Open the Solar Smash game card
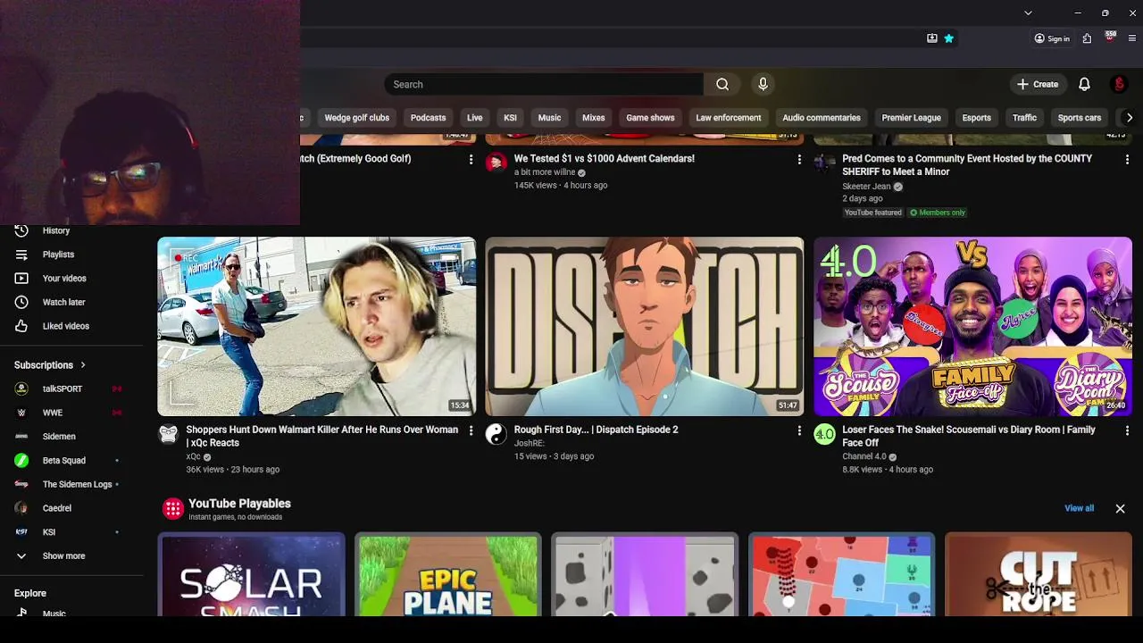1143x643 pixels. [252, 574]
